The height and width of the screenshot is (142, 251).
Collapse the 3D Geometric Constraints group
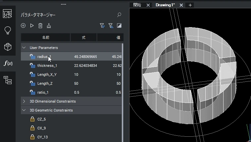(x=24, y=110)
